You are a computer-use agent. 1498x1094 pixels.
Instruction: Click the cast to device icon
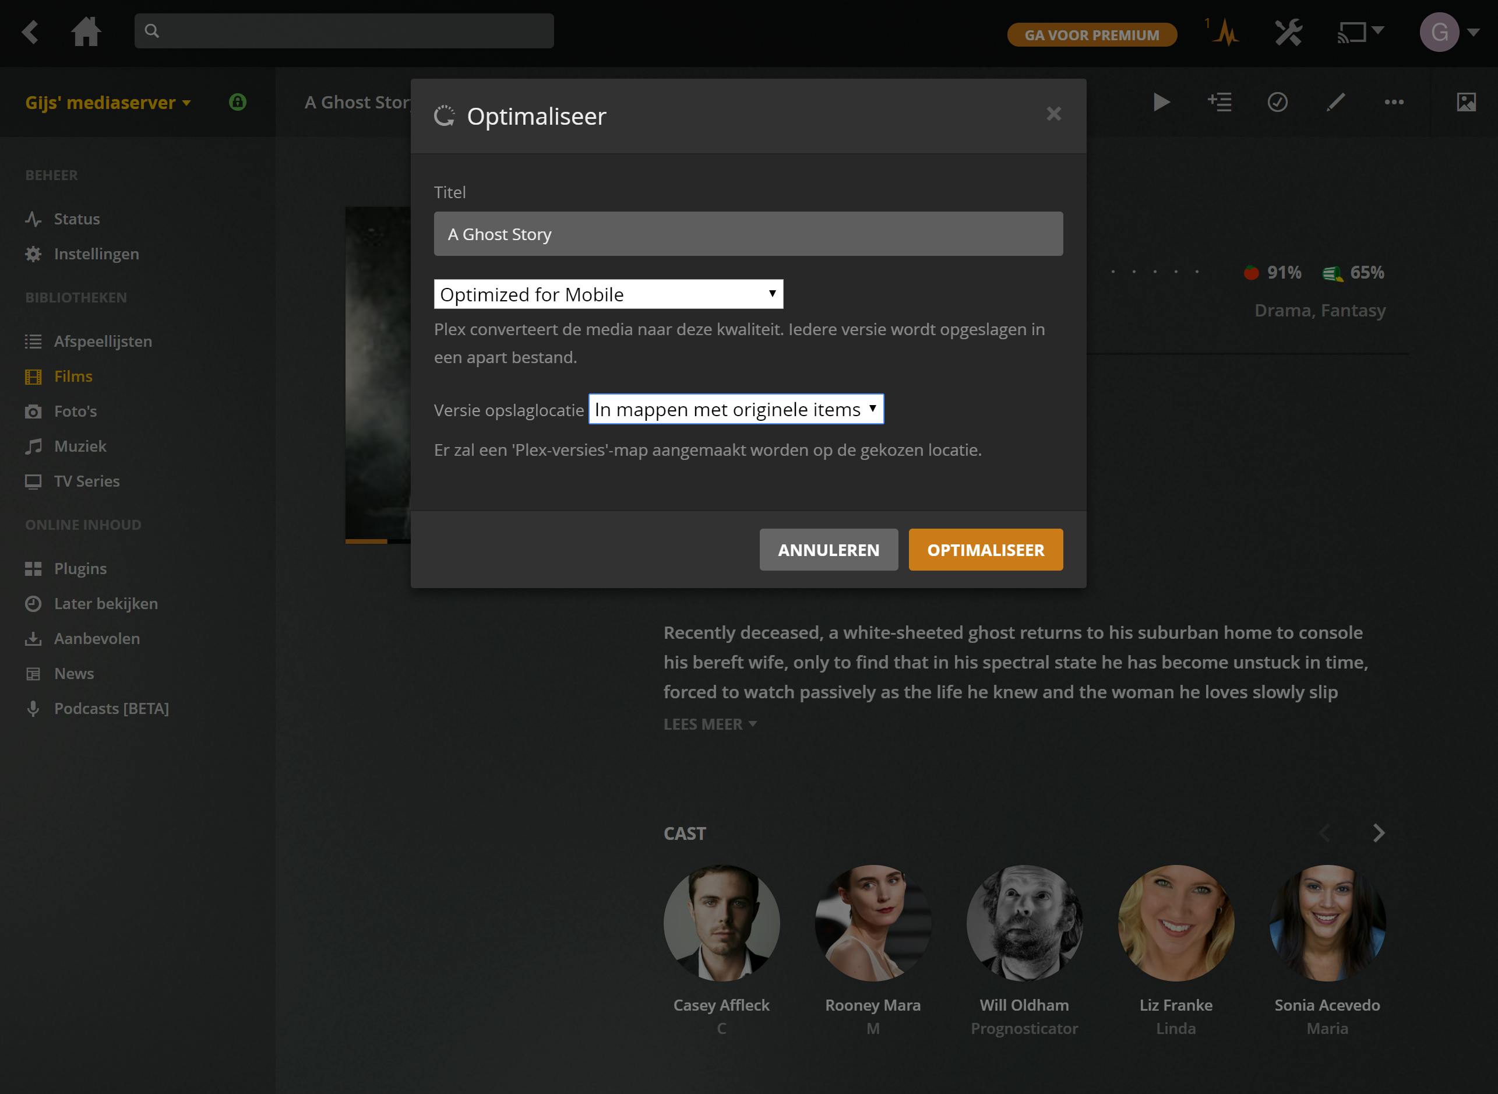click(x=1352, y=32)
